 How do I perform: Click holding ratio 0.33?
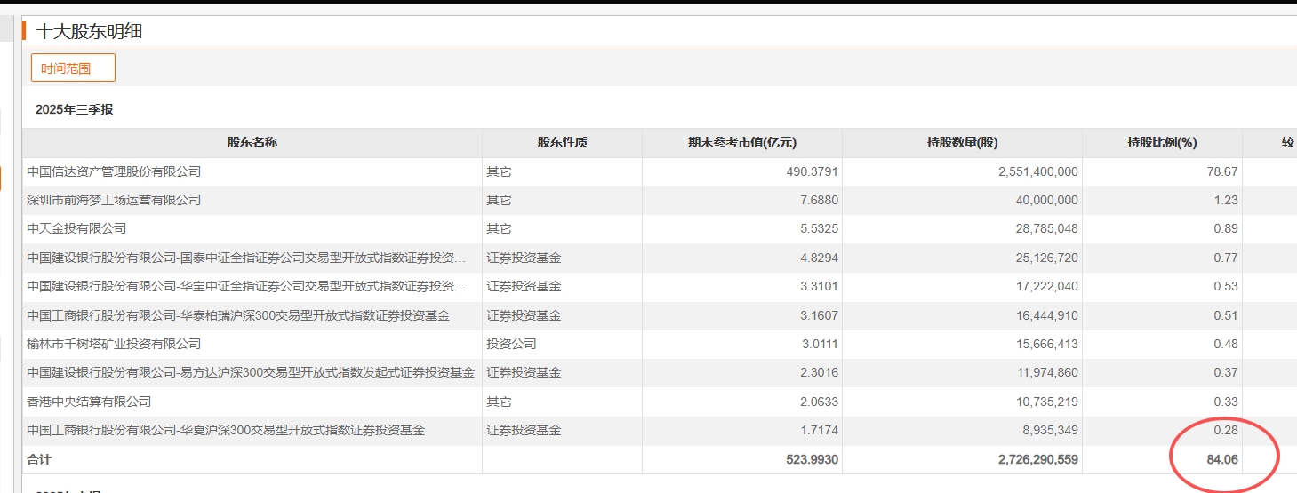[1226, 402]
